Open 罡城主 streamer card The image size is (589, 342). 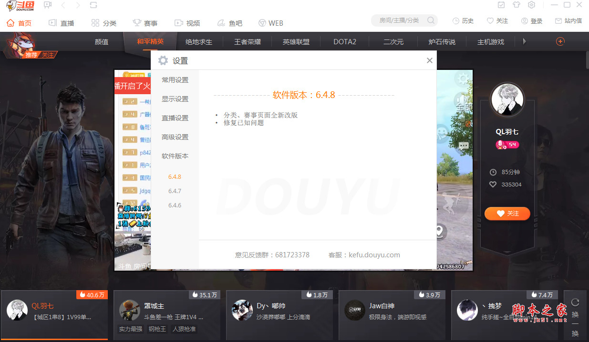coord(167,314)
